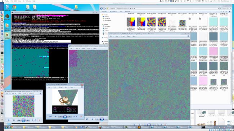The image size is (234, 131).
Task: Click Explorer back navigation arrow
Action: tap(102, 9)
